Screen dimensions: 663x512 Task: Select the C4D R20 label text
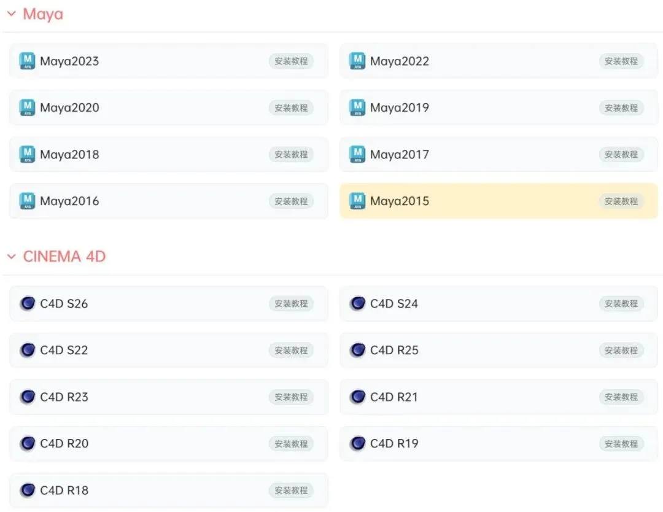(64, 444)
